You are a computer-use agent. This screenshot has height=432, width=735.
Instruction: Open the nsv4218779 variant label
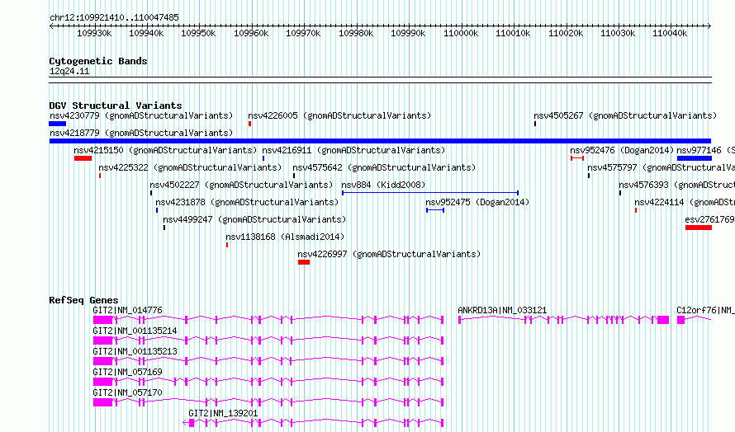coord(141,133)
